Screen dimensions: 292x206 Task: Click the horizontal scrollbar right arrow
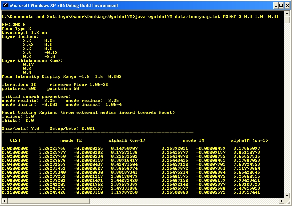tap(282, 201)
